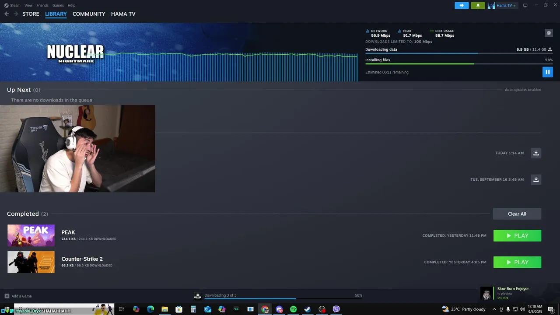The height and width of the screenshot is (315, 560).
Task: Open File Explorer from taskbar
Action: pyautogui.click(x=164, y=309)
